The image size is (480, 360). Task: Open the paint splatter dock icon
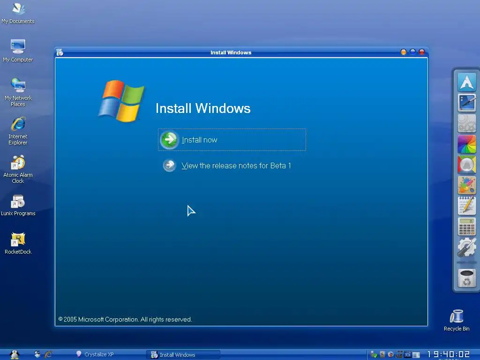click(466, 185)
